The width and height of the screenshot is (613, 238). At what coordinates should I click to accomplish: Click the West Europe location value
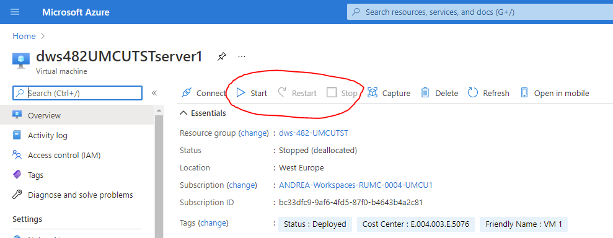[x=301, y=168]
